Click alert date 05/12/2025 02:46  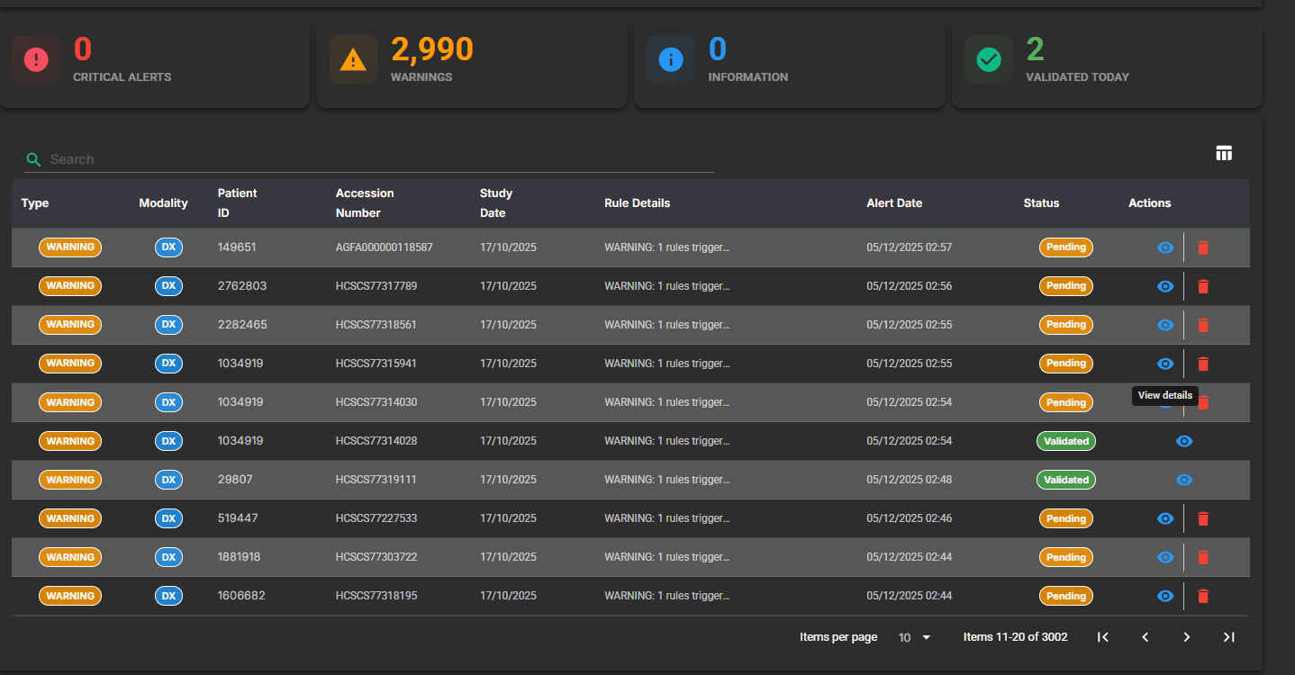coord(909,518)
